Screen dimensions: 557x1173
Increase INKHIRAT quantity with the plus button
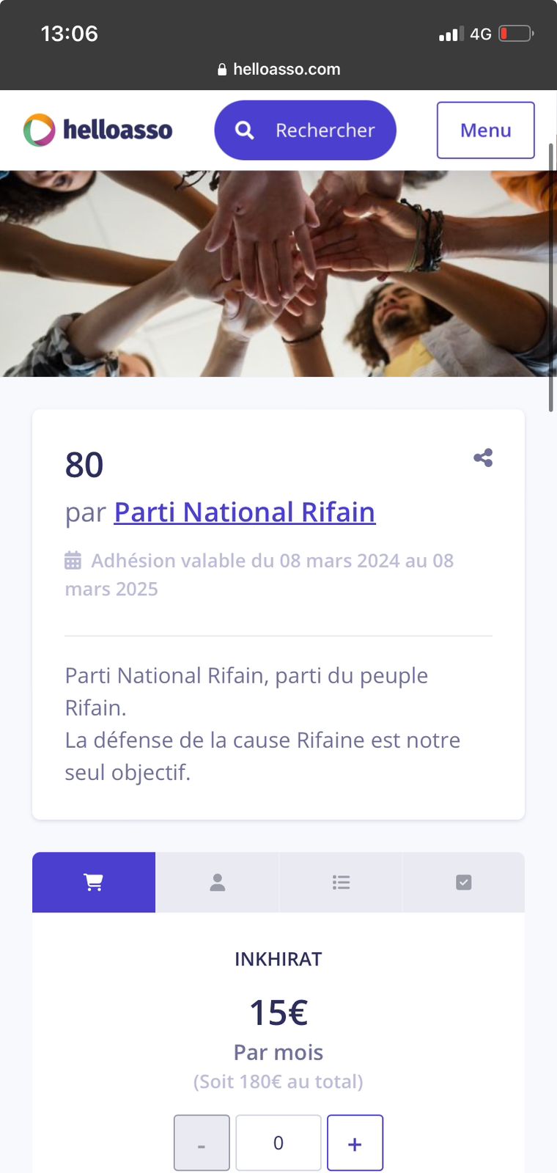(x=355, y=1143)
